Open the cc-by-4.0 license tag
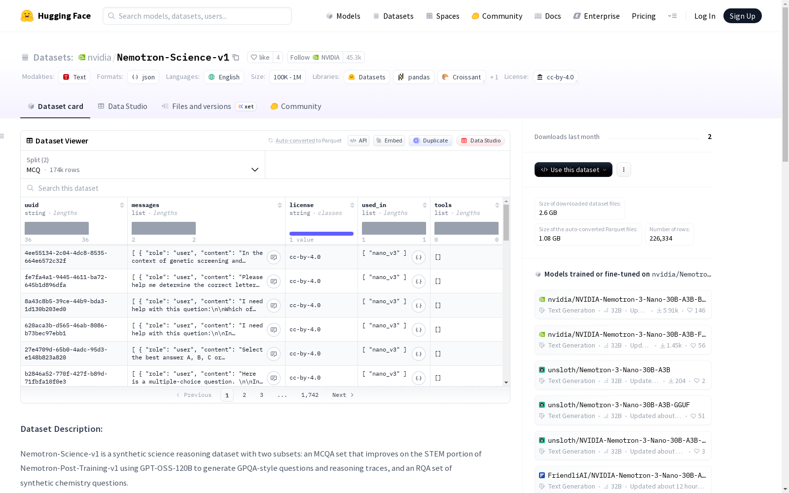The image size is (789, 493). pyautogui.click(x=555, y=77)
